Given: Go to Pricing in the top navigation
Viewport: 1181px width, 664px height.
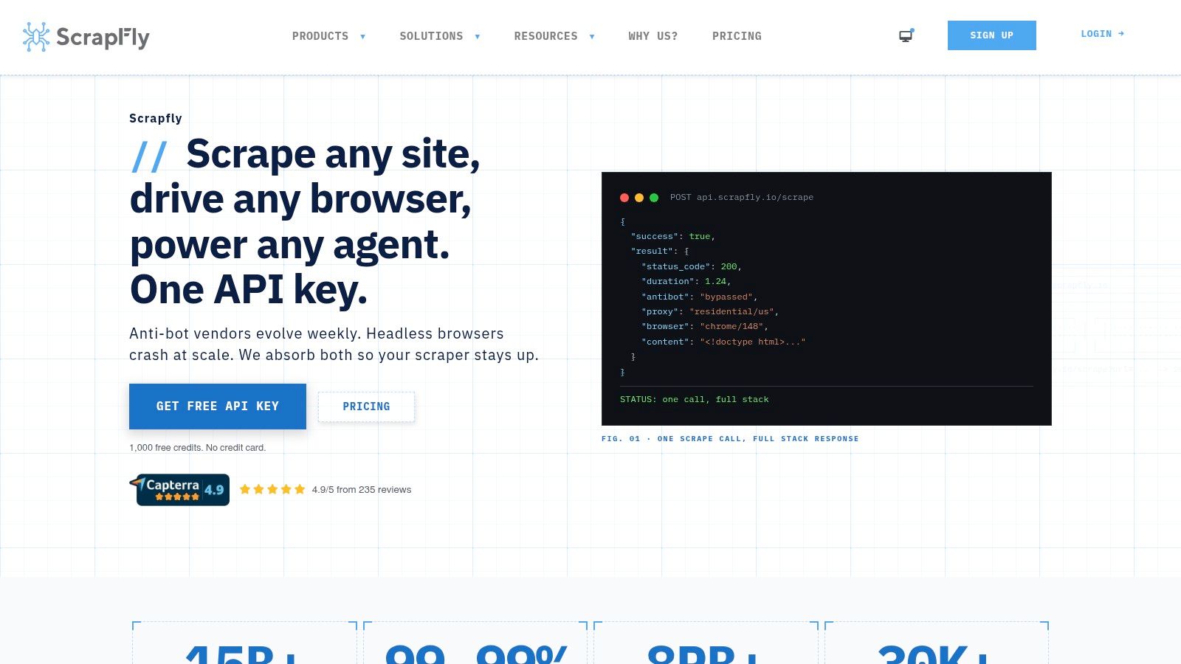Looking at the screenshot, I should tap(737, 36).
